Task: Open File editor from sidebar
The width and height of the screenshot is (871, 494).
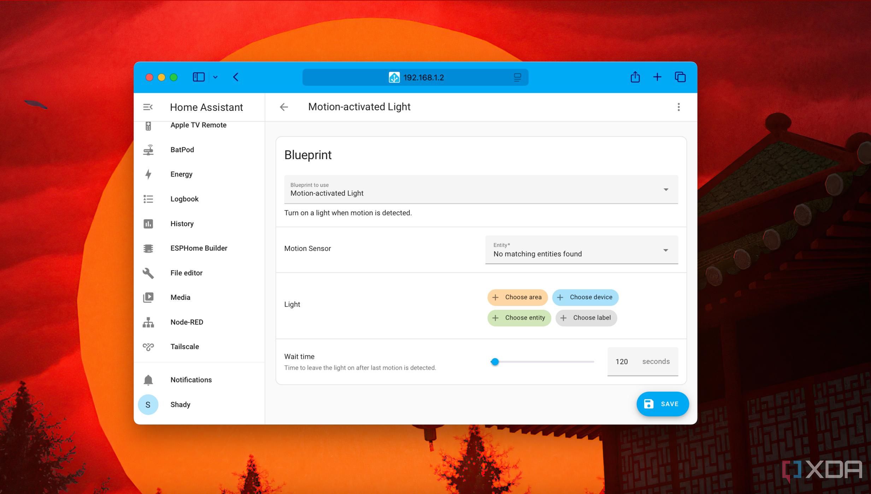Action: pyautogui.click(x=186, y=273)
